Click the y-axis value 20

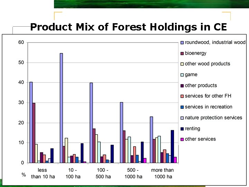tap(21, 123)
